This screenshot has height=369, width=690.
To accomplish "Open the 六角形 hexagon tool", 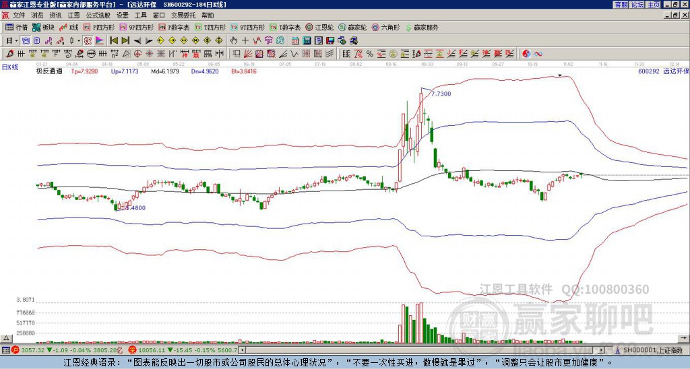I will coord(386,27).
